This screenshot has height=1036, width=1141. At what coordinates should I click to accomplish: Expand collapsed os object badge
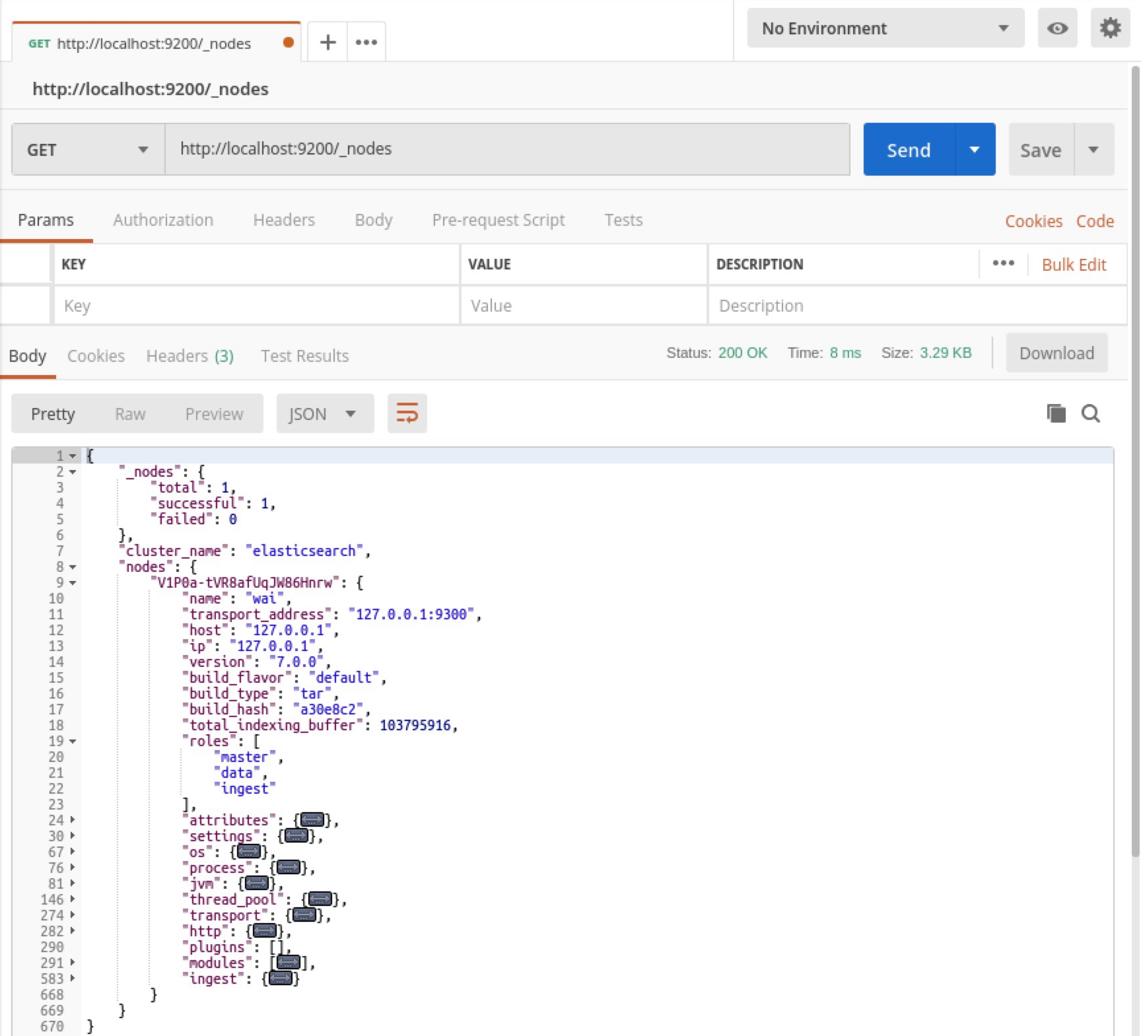(x=249, y=852)
